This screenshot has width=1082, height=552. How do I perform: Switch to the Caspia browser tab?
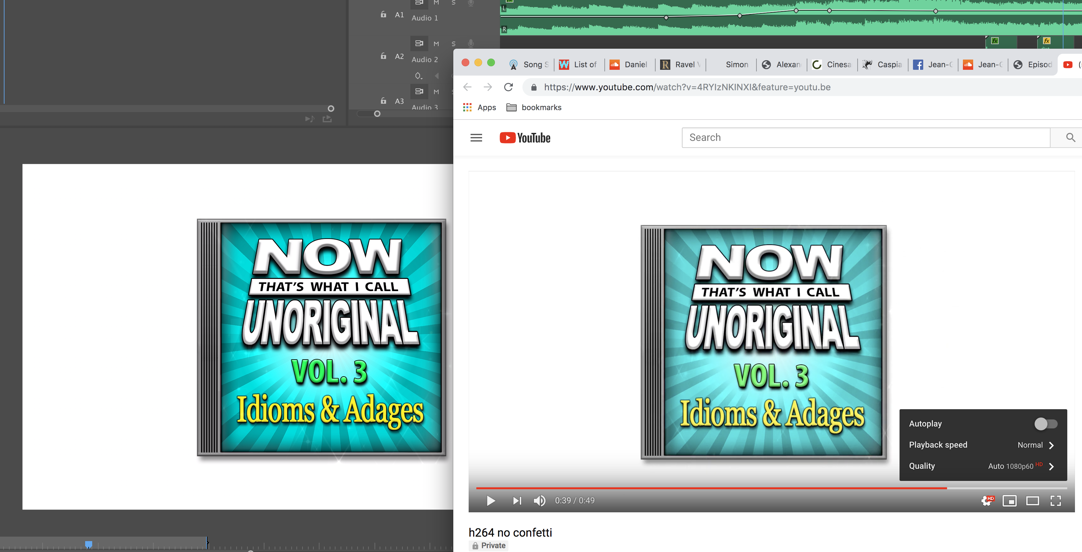point(882,65)
